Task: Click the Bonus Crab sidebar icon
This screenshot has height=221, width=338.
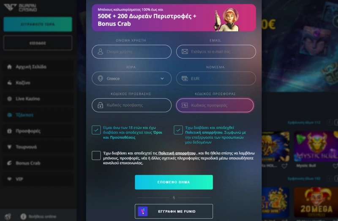Action: [x=9, y=163]
